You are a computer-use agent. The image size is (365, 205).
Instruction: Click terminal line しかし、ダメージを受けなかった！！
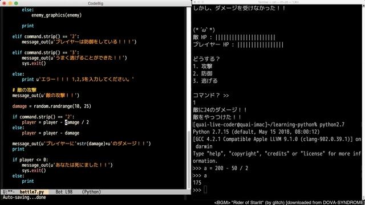240,8
